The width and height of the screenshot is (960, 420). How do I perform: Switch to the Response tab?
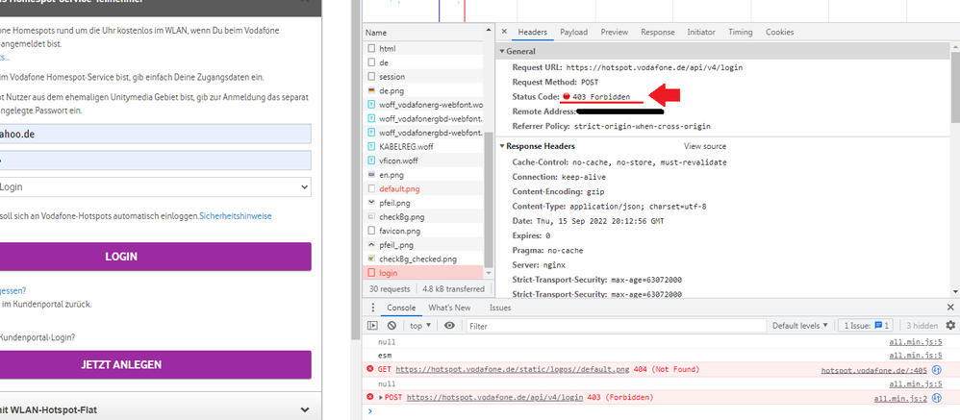coord(658,32)
